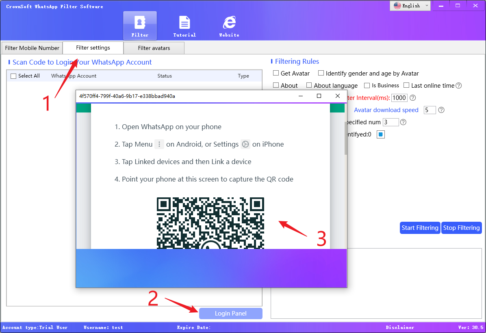This screenshot has width=486, height=333.
Task: Click 'Point your phone at this screen' instruction
Action: [207, 179]
